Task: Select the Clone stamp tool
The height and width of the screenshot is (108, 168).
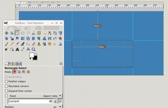Action: [39, 44]
